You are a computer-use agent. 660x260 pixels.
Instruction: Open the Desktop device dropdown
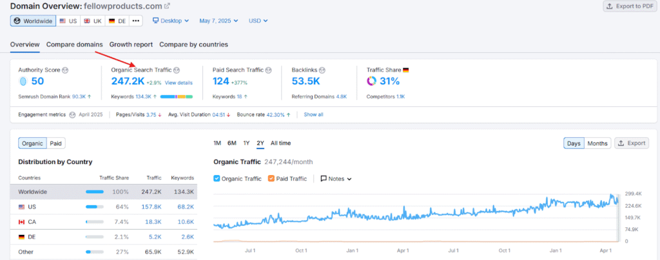170,21
